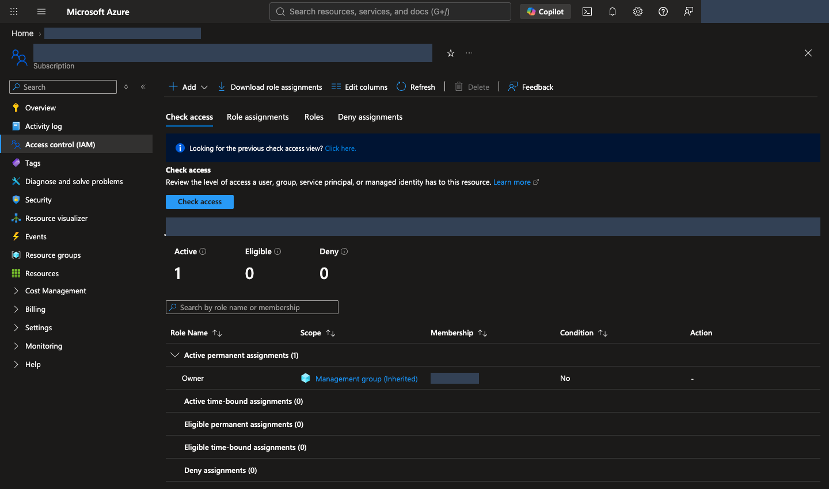Expand the Billing section
829x489 pixels.
point(16,309)
